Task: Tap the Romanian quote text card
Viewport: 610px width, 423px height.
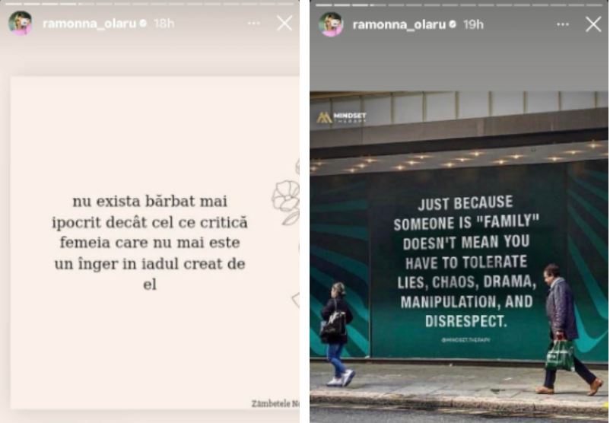Action: (x=150, y=243)
